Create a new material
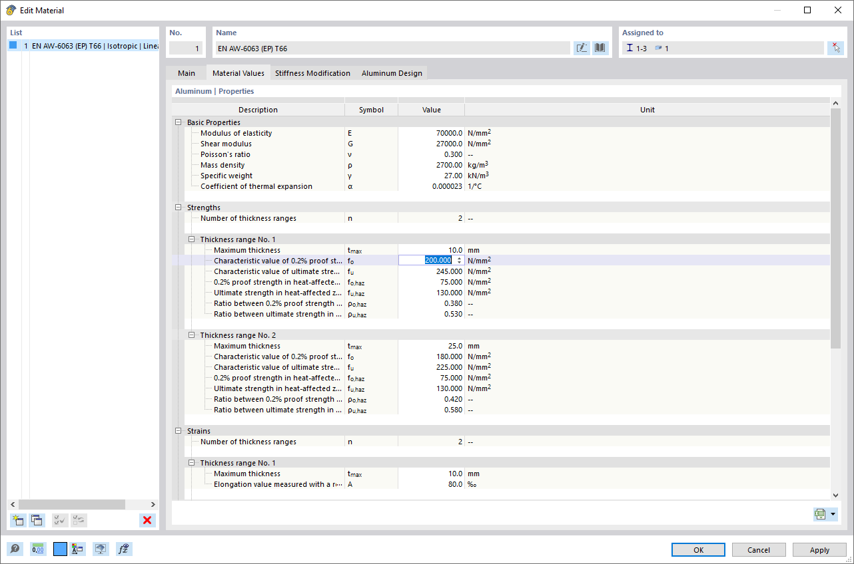854x564 pixels. 17,519
